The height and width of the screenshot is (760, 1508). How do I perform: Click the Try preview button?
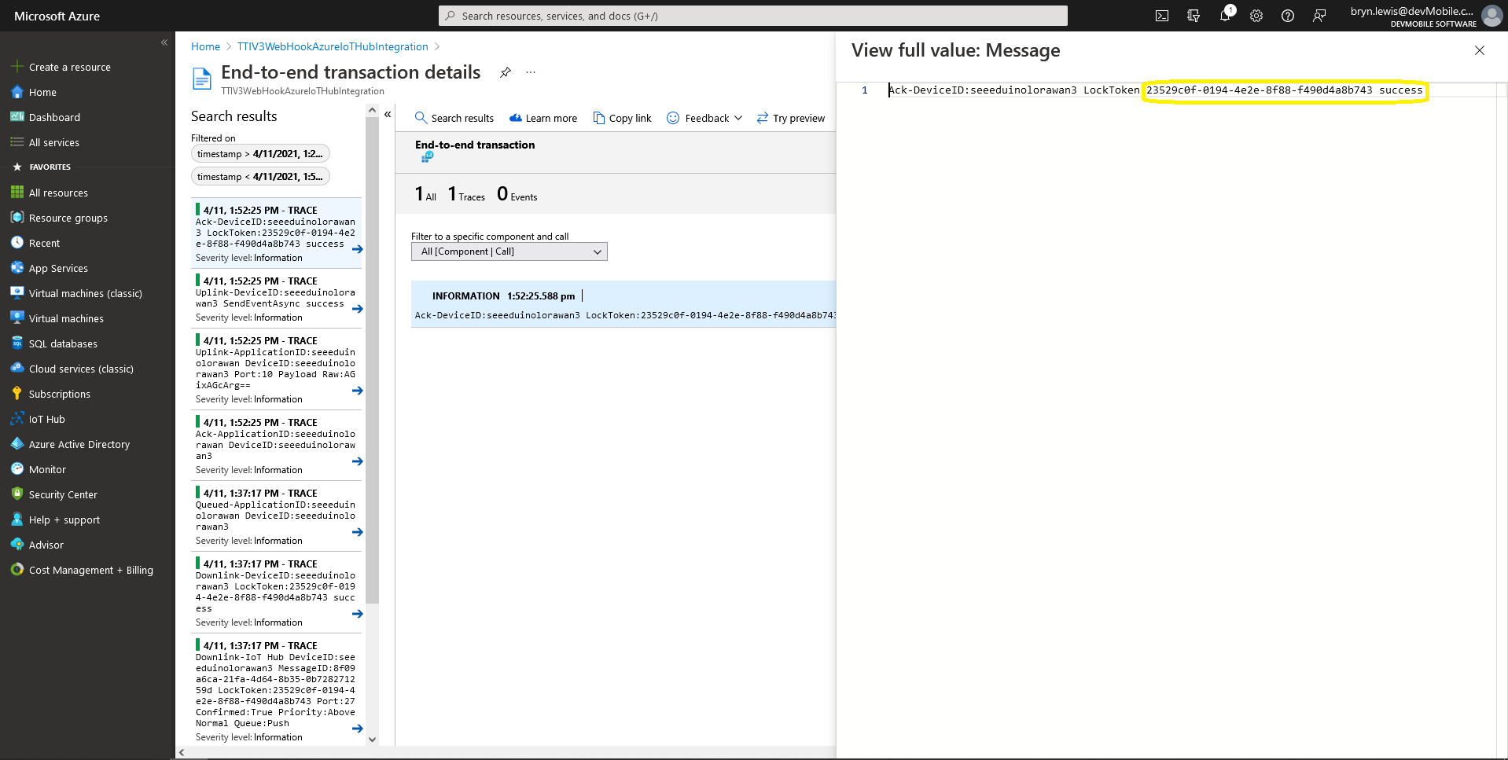[x=790, y=118]
